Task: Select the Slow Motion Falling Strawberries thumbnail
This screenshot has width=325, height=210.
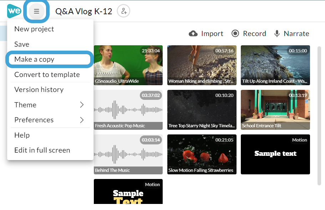Action: 202,154
